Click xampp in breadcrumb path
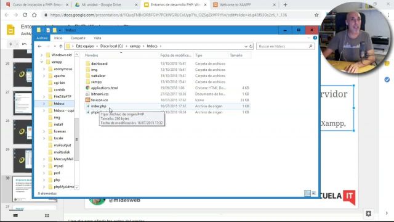 point(135,46)
